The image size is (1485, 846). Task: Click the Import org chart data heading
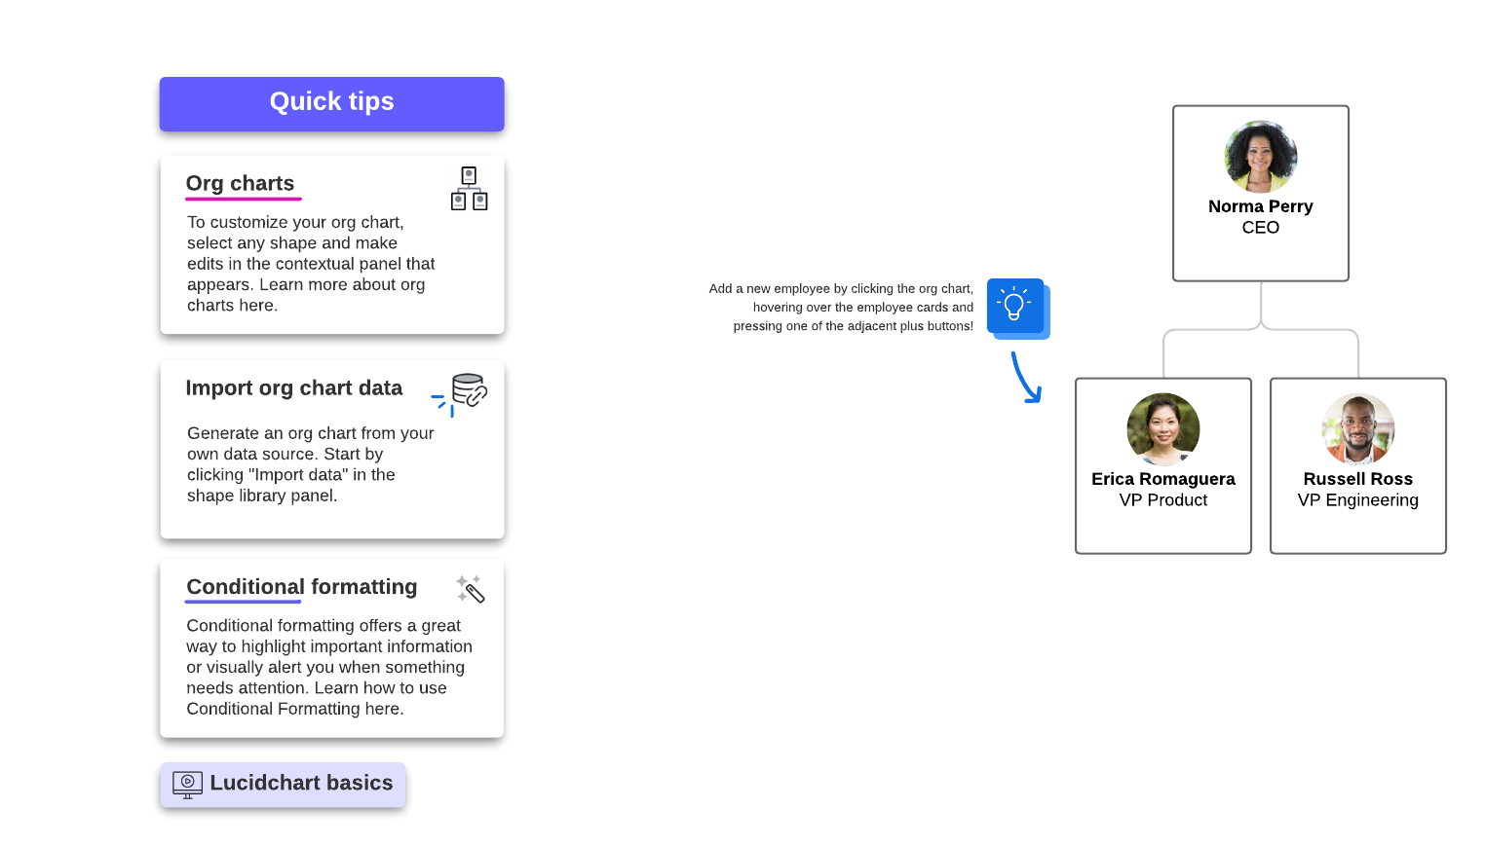pos(293,388)
